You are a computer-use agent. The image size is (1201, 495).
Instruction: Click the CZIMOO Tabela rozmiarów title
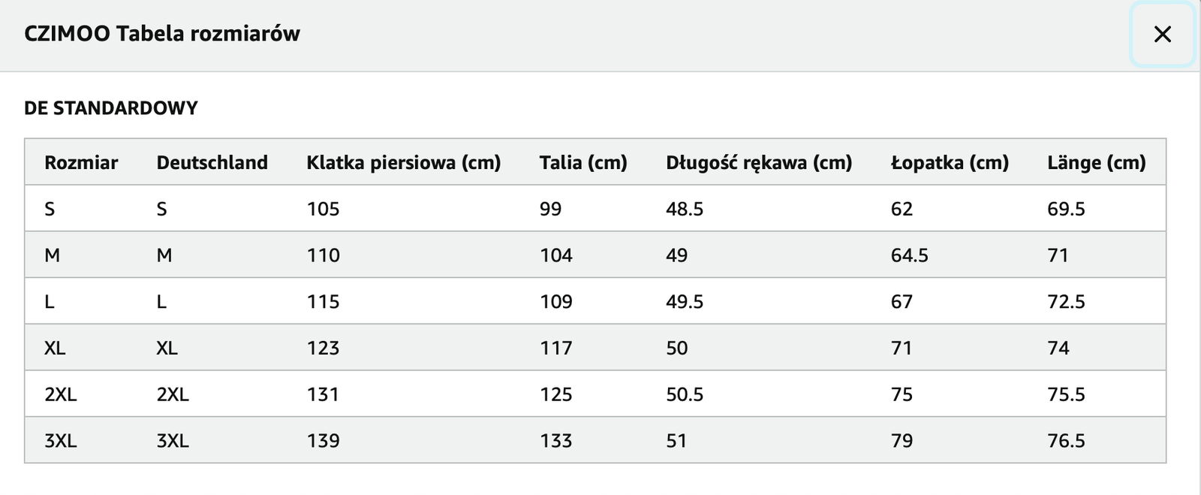[162, 34]
